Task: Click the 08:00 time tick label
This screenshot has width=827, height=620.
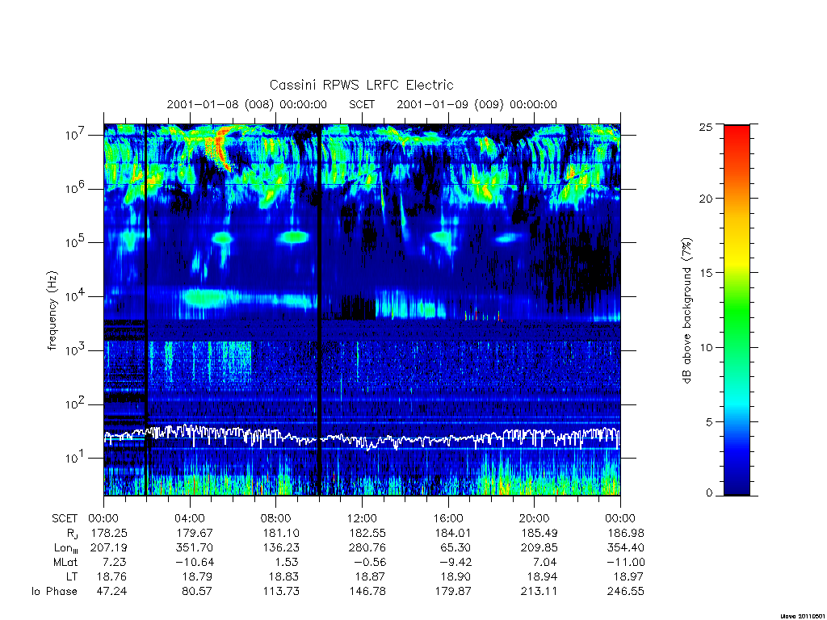Action: point(276,518)
